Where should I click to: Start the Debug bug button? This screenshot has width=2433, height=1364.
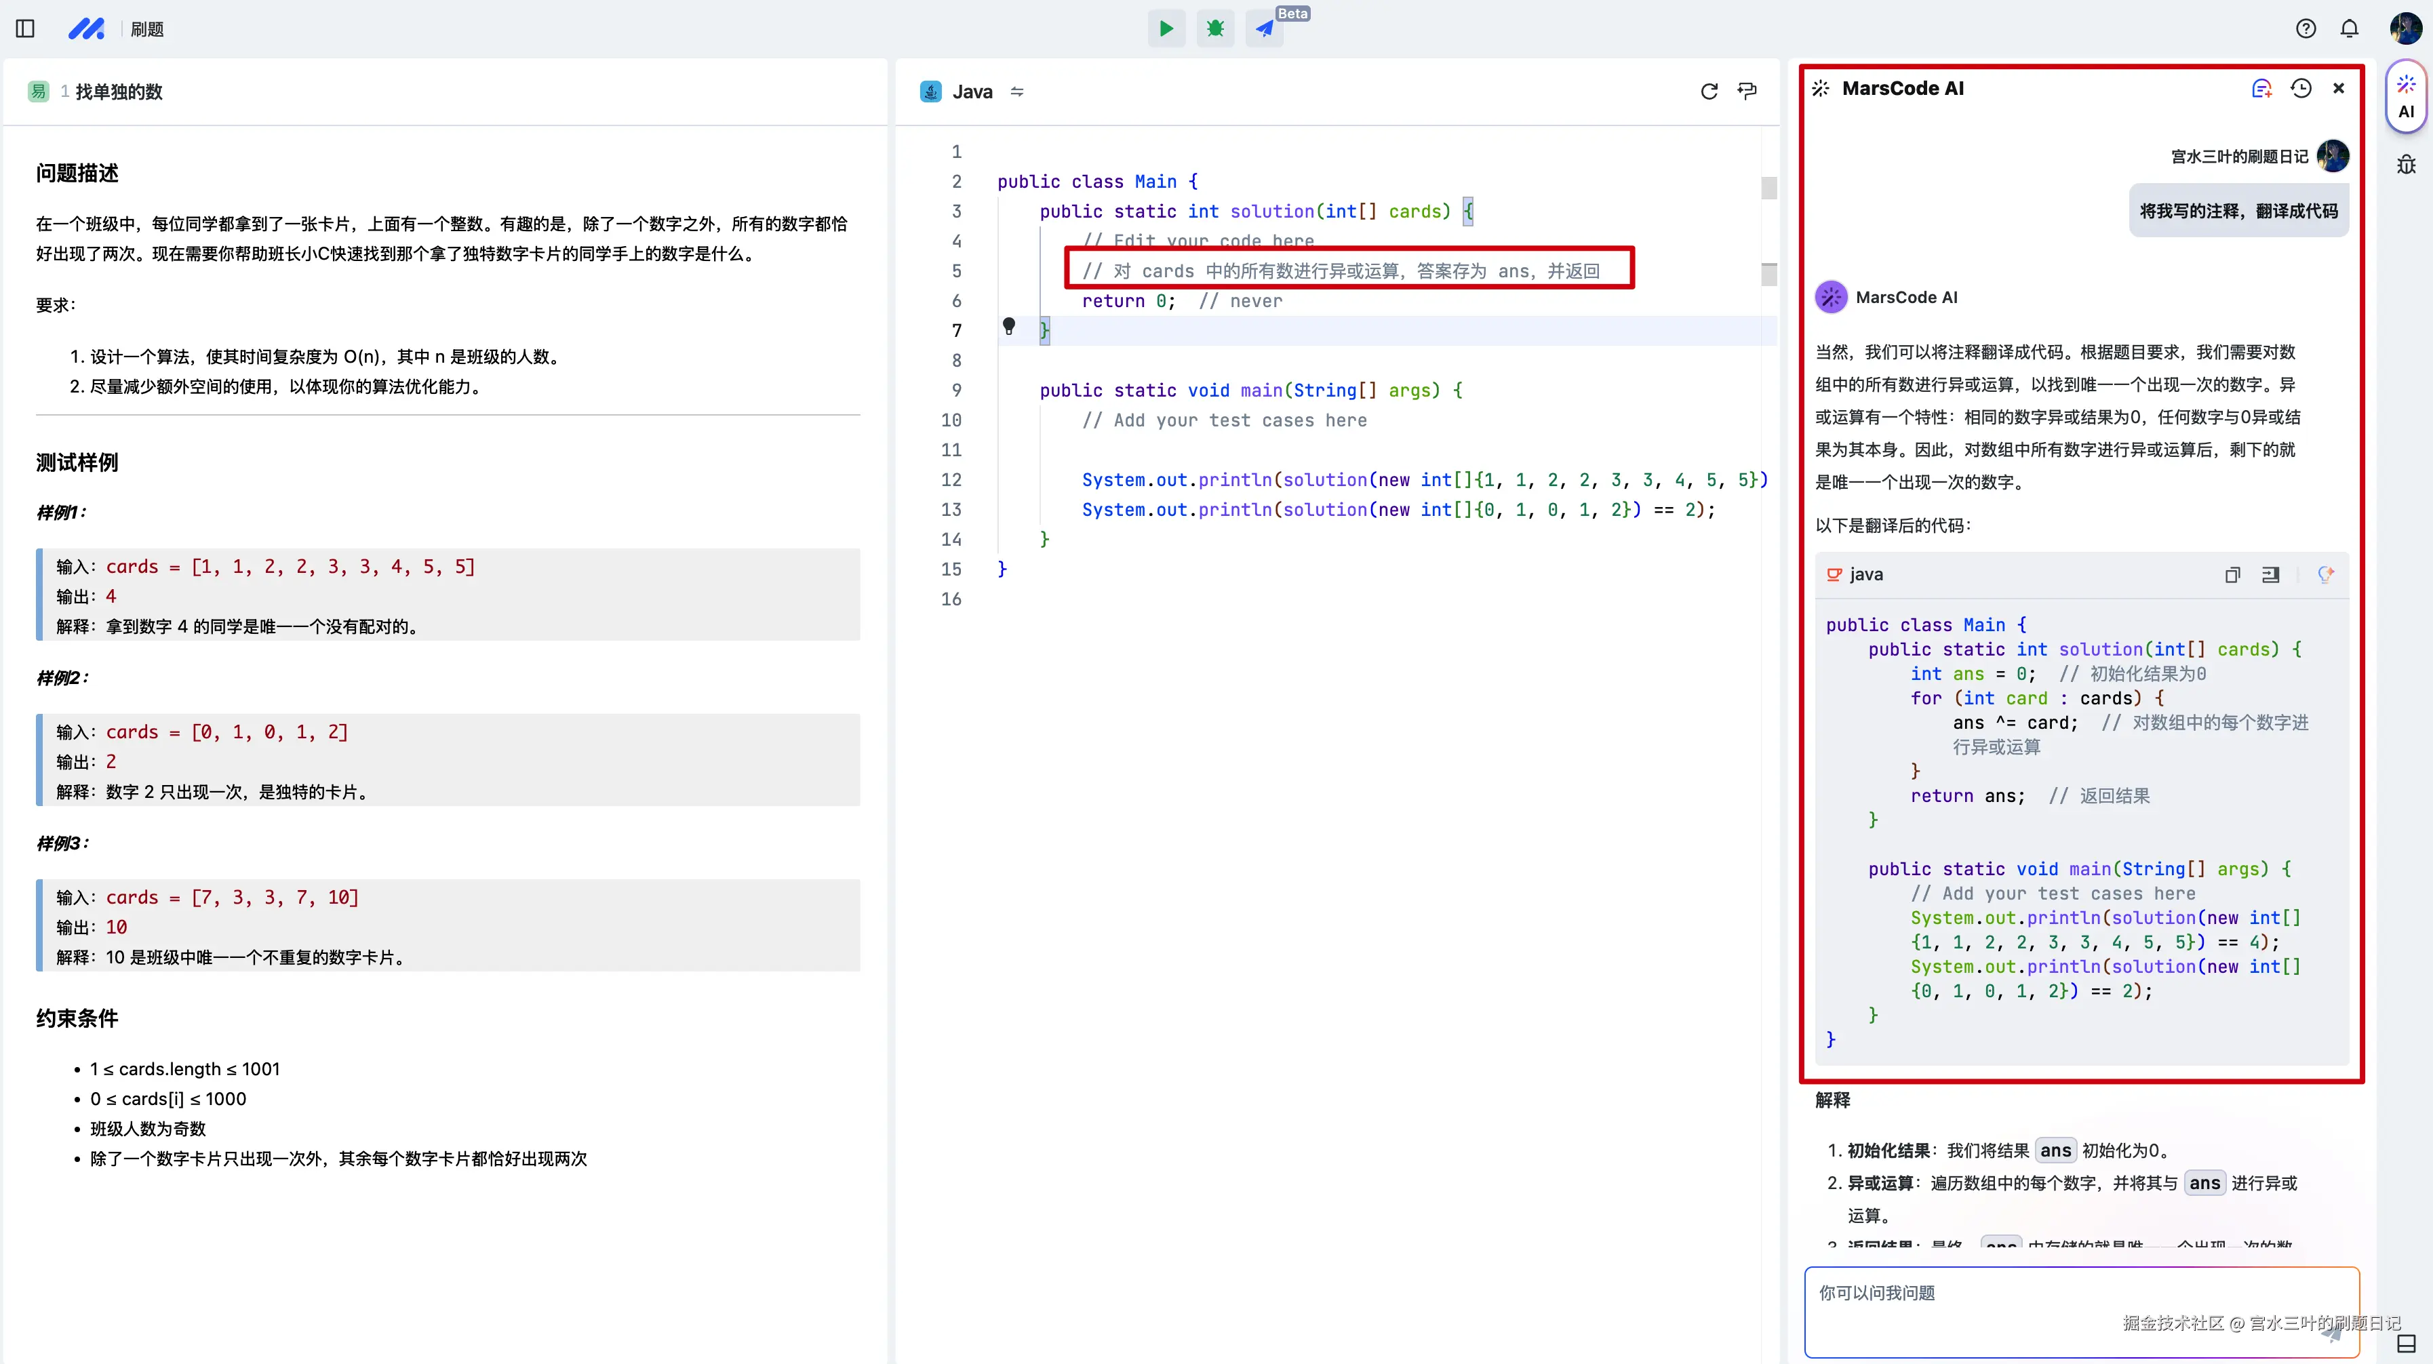click(x=1214, y=28)
